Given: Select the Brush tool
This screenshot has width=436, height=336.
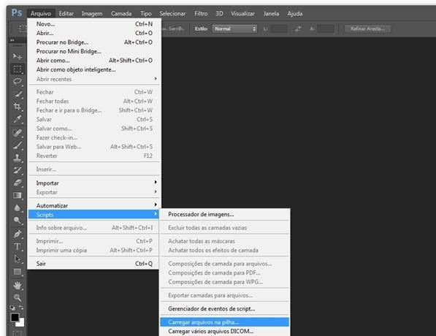Looking at the screenshot, I should tap(18, 145).
